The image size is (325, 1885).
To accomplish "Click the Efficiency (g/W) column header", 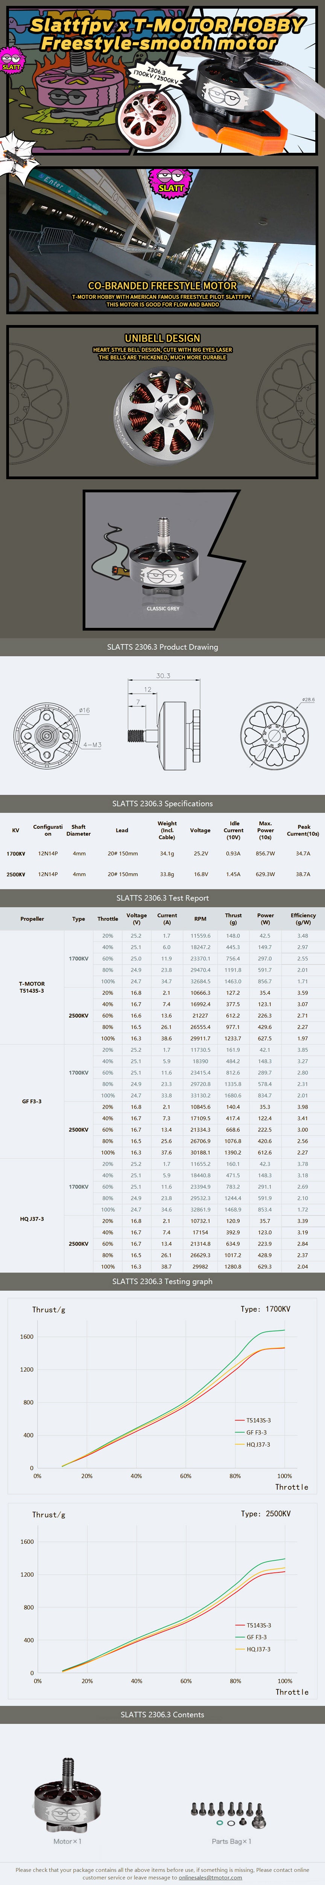I will click(x=303, y=918).
